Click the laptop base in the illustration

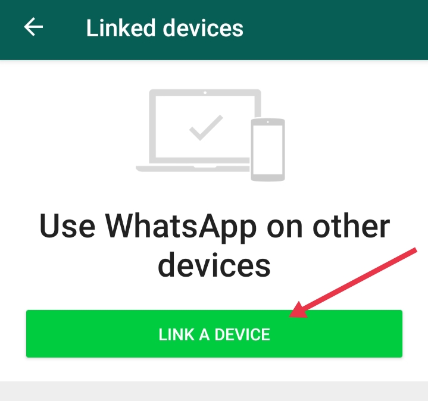pyautogui.click(x=193, y=168)
